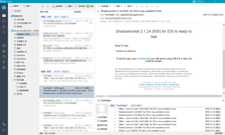Collapse the account [4136] tree node
The width and height of the screenshot is (225, 135).
tap(10, 31)
